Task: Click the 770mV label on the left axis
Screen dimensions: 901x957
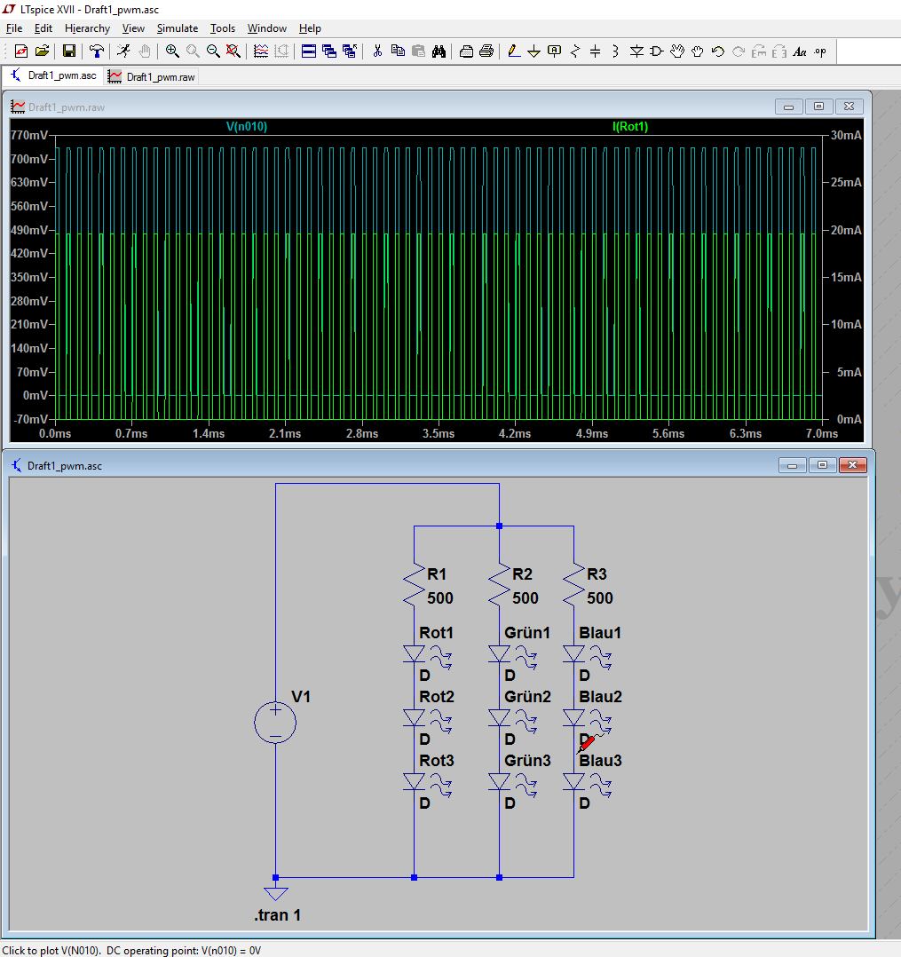Action: click(x=29, y=135)
